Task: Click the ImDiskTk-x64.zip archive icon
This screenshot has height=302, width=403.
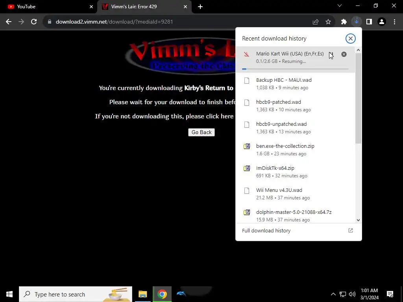Action: tap(247, 168)
